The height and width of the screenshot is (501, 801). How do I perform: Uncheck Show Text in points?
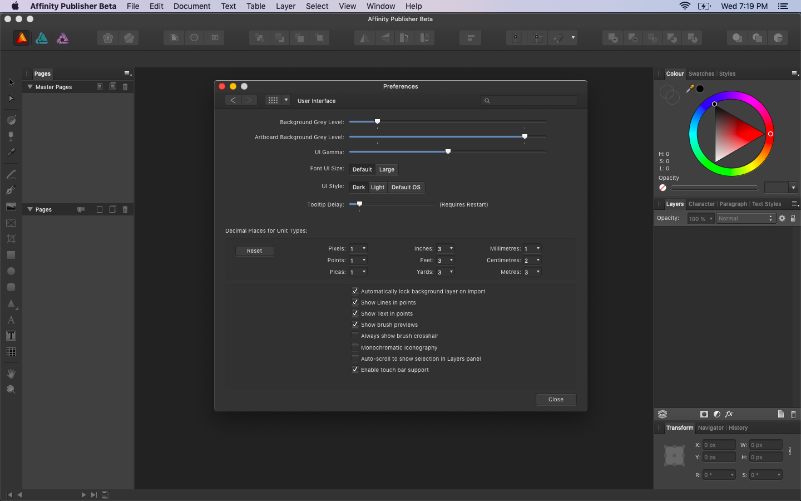(x=355, y=313)
